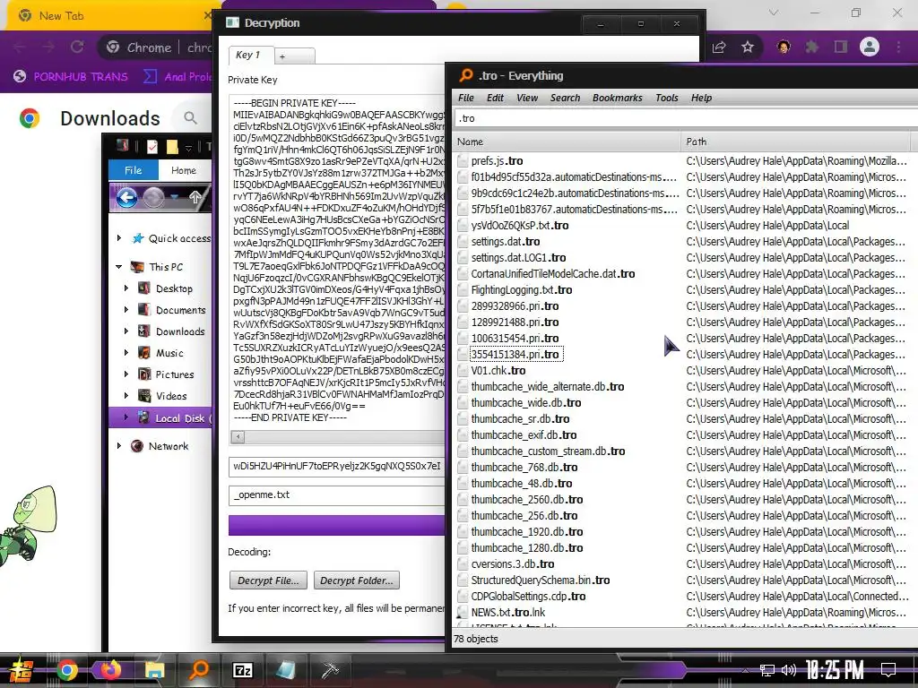This screenshot has width=918, height=688.
Task: Open Tools menu in Everything
Action: [666, 98]
